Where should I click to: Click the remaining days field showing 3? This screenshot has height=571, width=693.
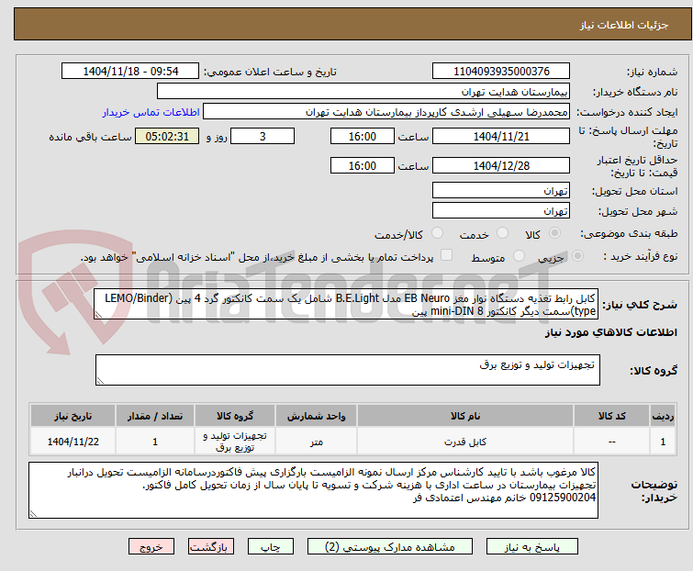tap(263, 136)
